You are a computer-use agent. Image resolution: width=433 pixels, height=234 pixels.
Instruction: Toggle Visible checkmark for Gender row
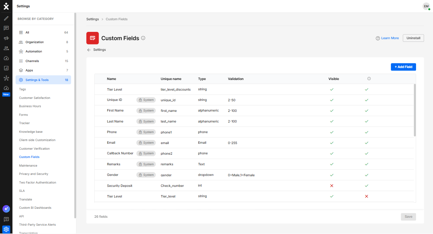(332, 175)
